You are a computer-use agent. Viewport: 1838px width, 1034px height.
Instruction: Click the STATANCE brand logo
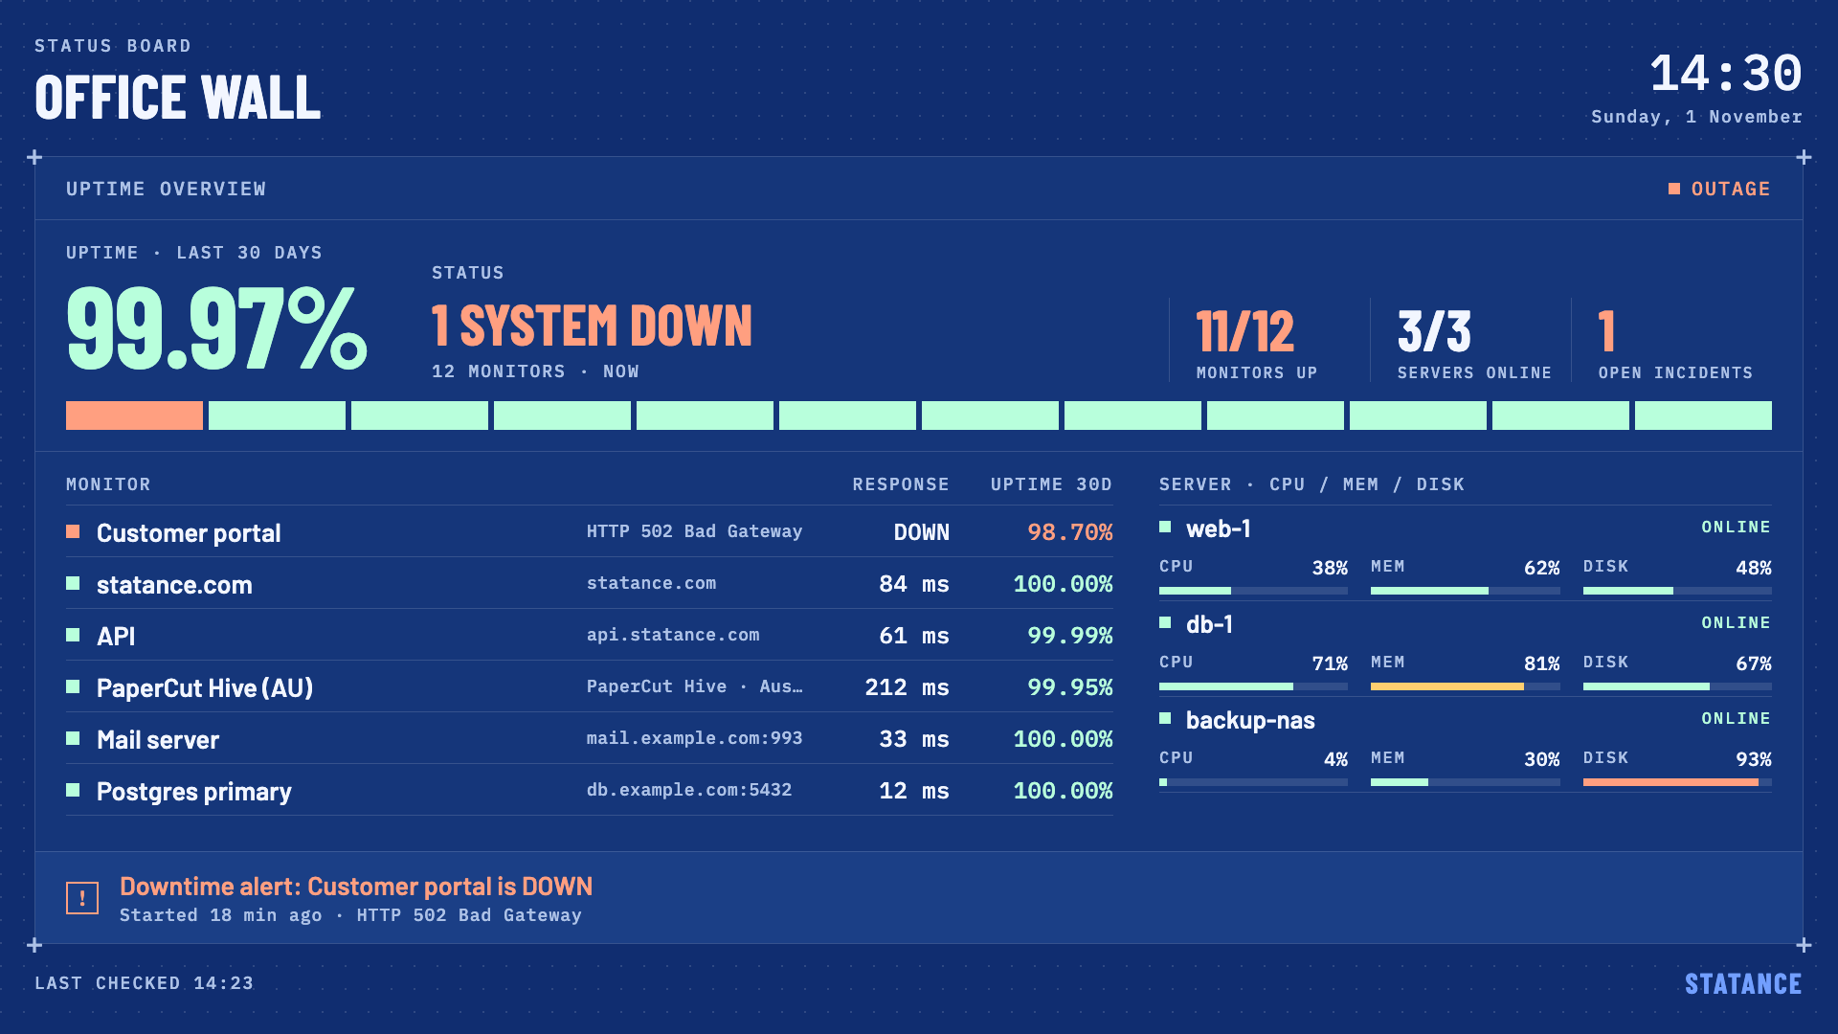point(1743,983)
